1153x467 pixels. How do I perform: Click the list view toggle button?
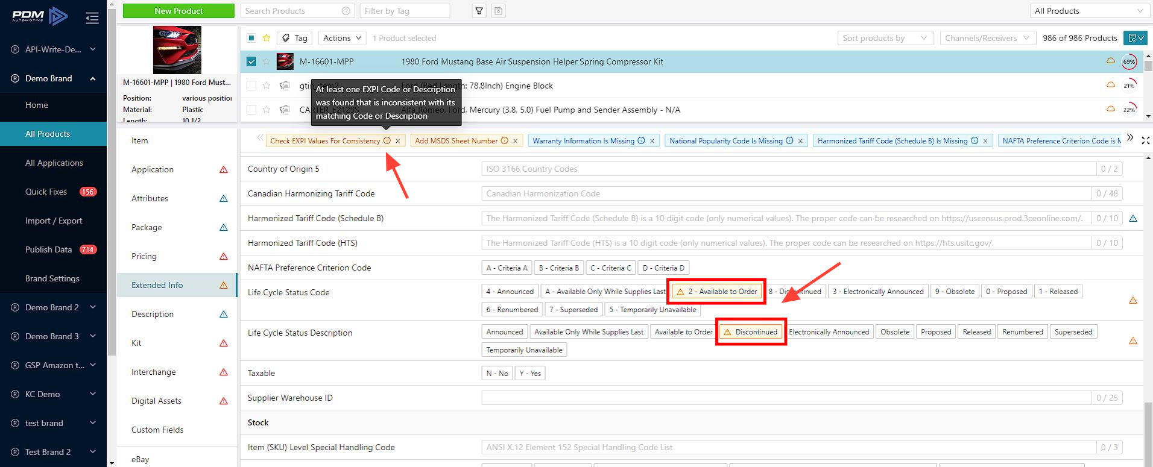[x=1135, y=38]
